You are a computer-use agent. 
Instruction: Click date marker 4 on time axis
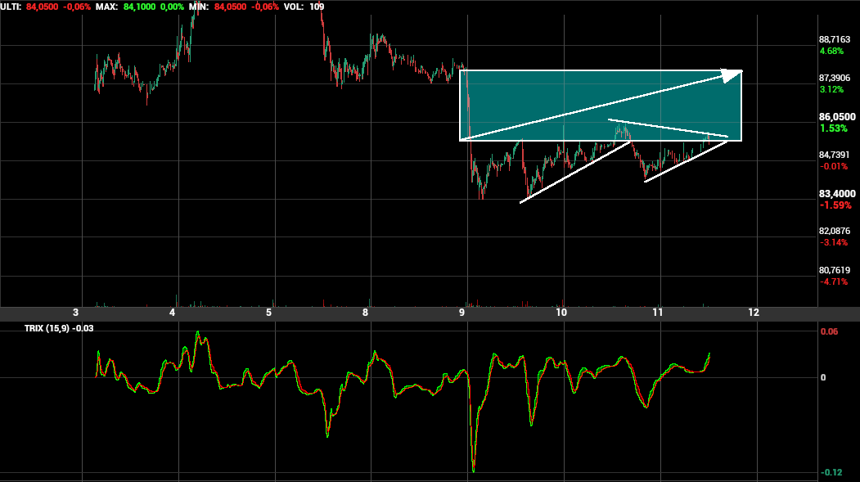click(x=172, y=313)
